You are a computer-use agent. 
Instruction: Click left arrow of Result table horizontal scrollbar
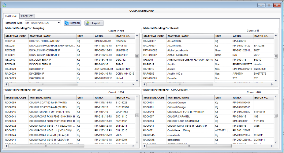[144, 84]
